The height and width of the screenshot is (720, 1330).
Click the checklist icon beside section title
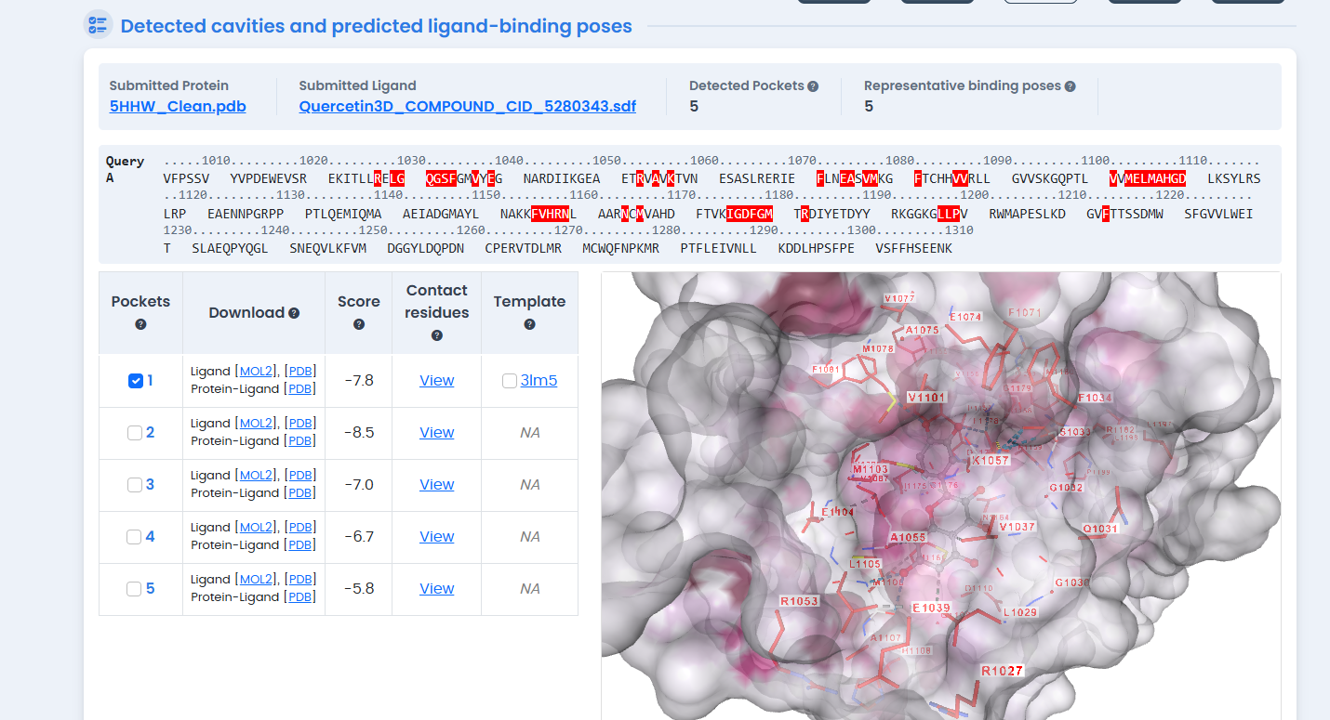tap(98, 25)
